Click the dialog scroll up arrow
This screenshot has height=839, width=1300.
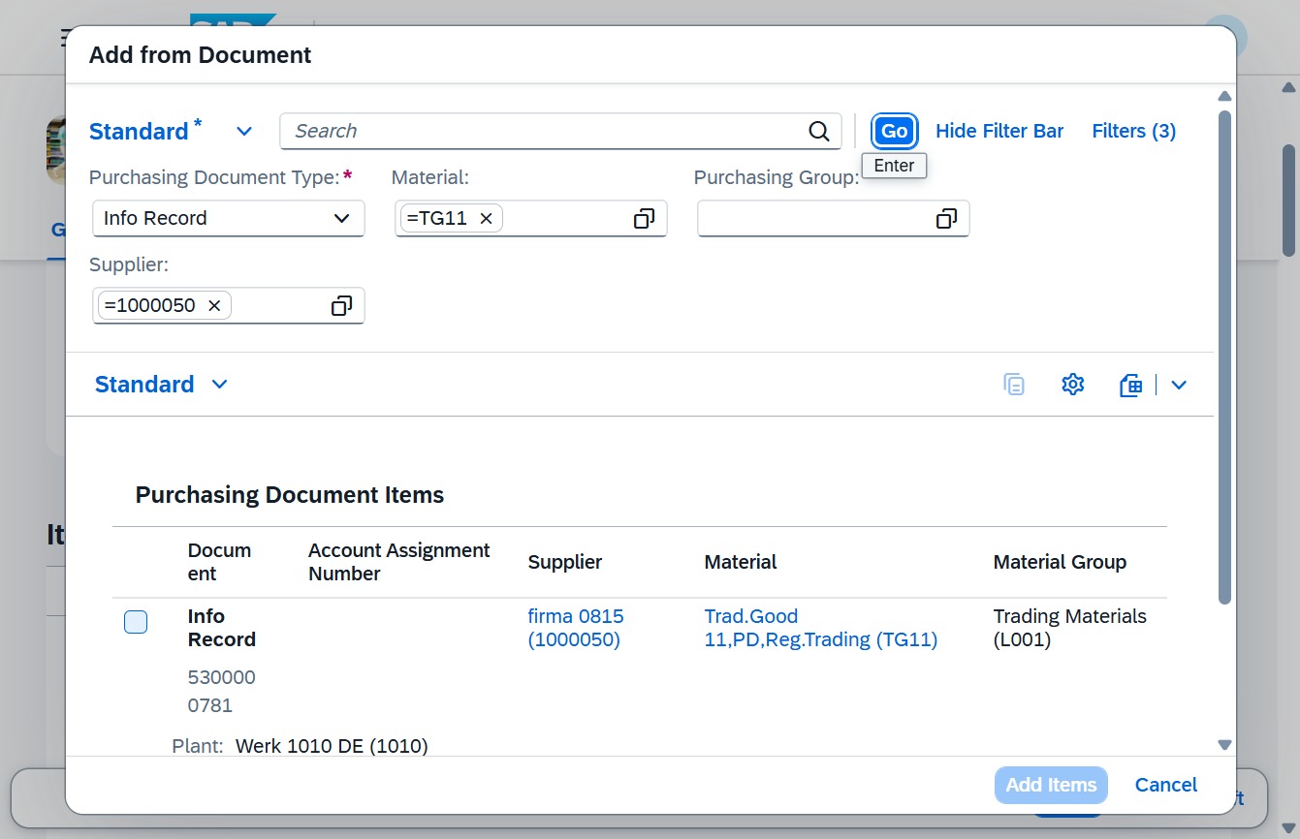point(1224,96)
